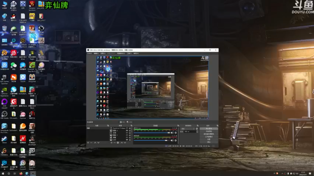Open gear settings for first audio mixer track

[175, 133]
